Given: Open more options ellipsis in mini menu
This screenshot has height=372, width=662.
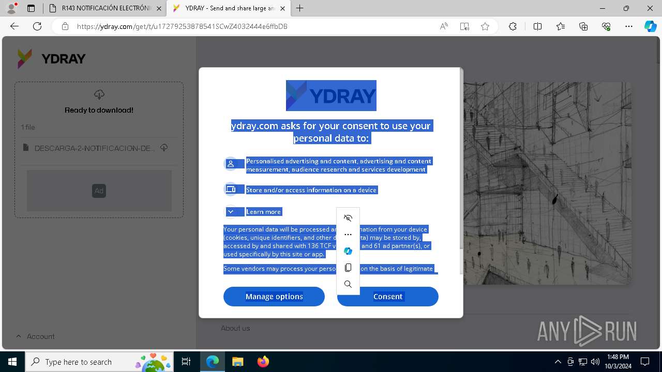Looking at the screenshot, I should [x=348, y=235].
